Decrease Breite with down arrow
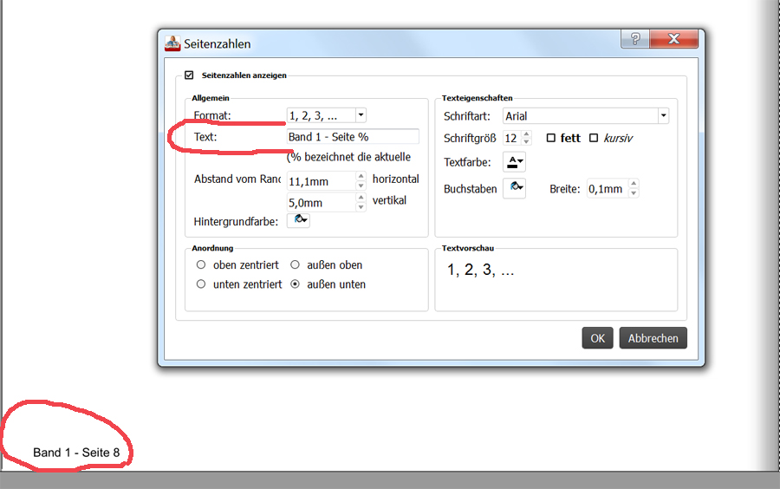The image size is (780, 489). tap(634, 193)
